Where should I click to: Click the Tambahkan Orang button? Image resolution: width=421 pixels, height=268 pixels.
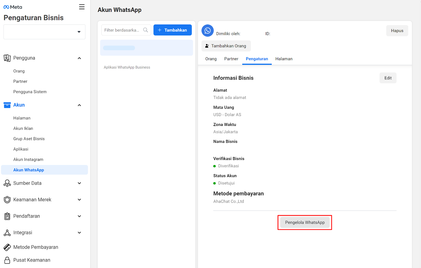pos(226,46)
